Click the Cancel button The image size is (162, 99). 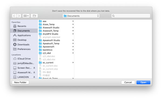(x=128, y=82)
